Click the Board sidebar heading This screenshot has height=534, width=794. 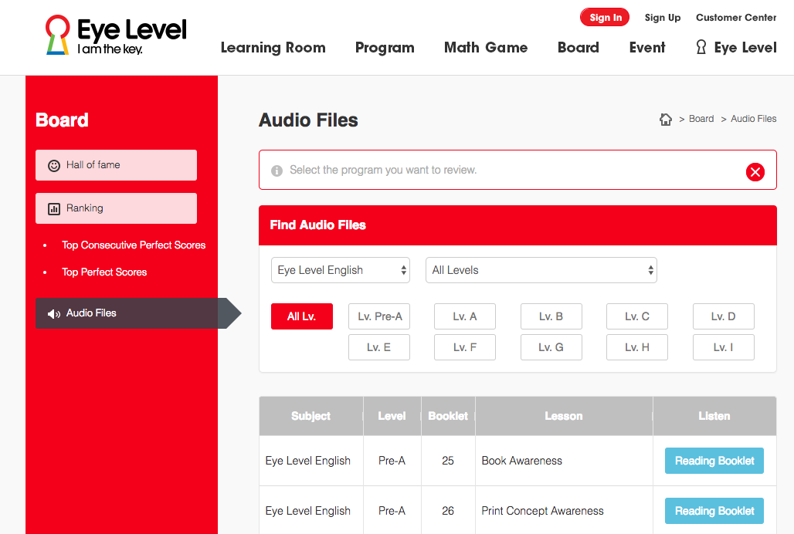(x=62, y=120)
